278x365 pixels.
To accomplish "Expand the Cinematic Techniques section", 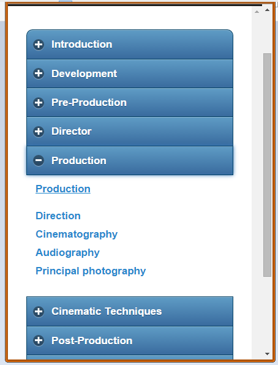I will [x=130, y=312].
